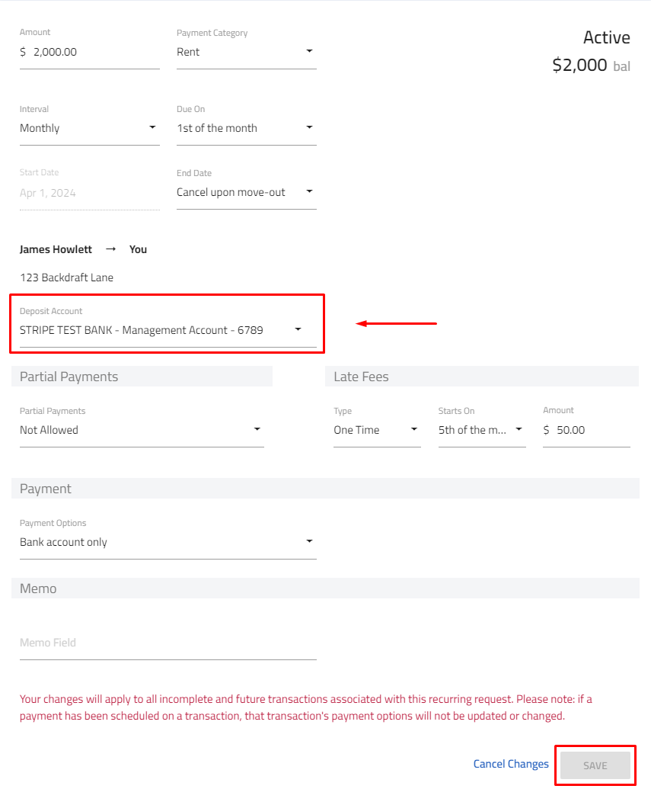Screen dimensions: 651x805
Task: Edit the late fee Amount field 50.00
Action: [x=586, y=430]
